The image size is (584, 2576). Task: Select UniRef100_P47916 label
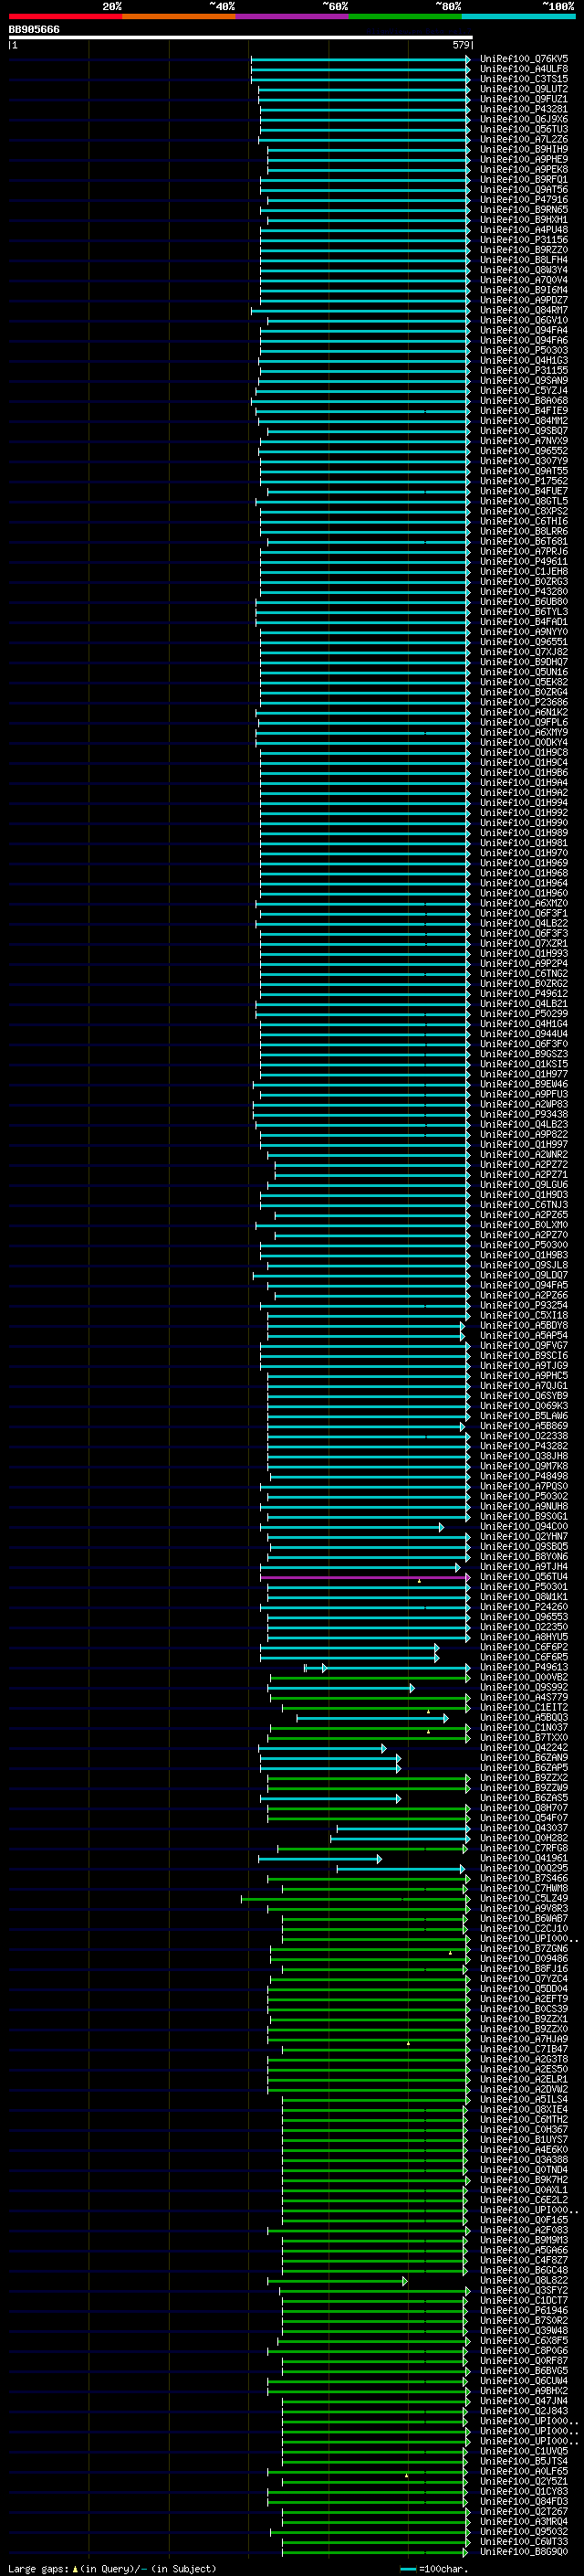(x=524, y=199)
